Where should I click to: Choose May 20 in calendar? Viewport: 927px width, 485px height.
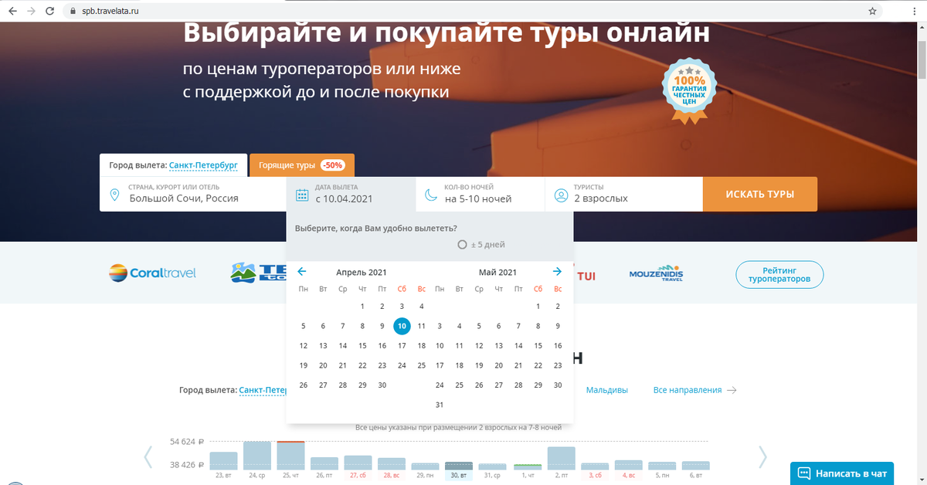[499, 365]
